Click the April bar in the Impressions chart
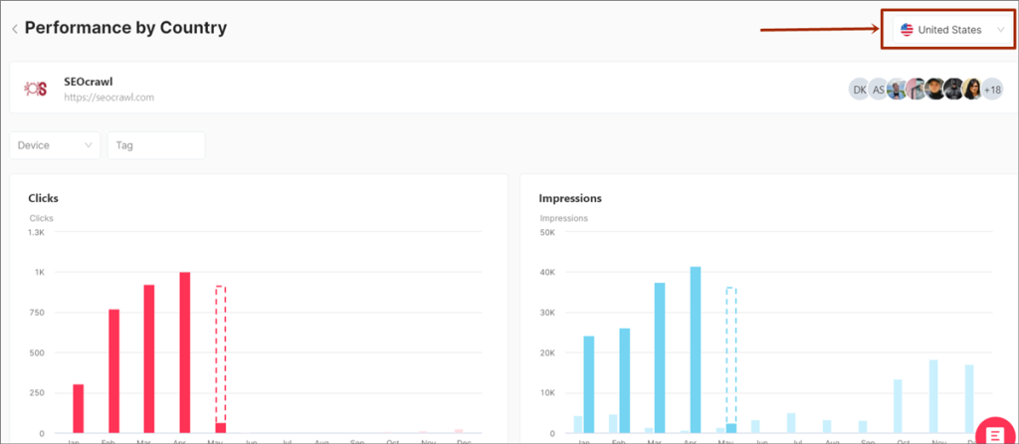The width and height of the screenshot is (1019, 444). [x=696, y=349]
